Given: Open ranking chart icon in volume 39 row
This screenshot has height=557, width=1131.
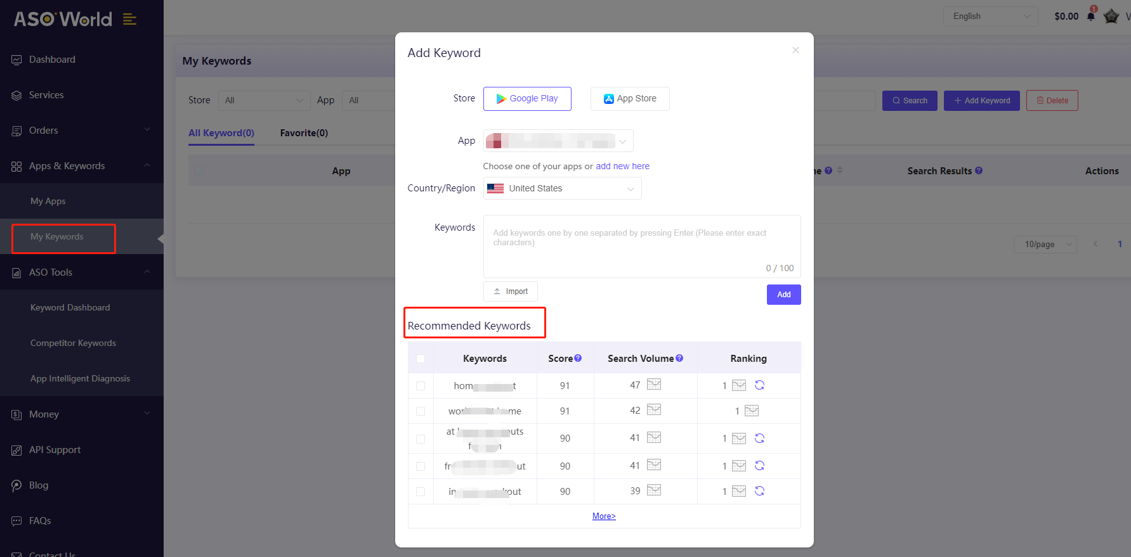Looking at the screenshot, I should 739,491.
